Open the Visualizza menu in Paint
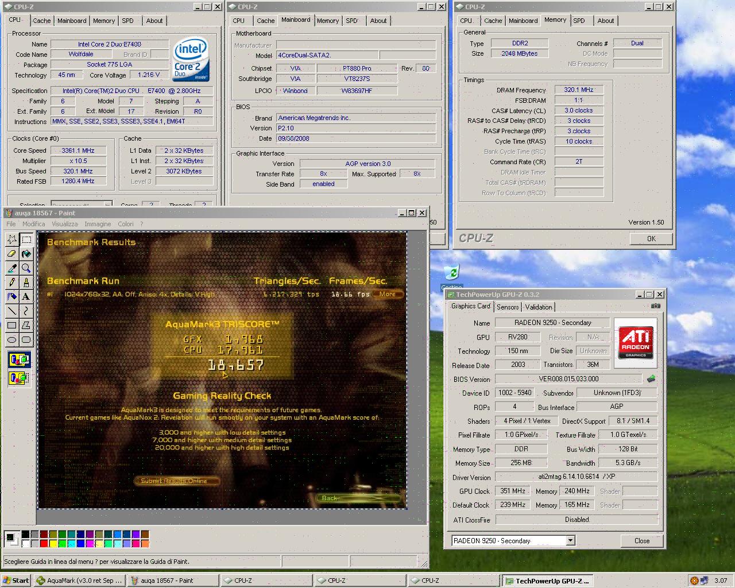This screenshot has height=588, width=735. pos(64,224)
